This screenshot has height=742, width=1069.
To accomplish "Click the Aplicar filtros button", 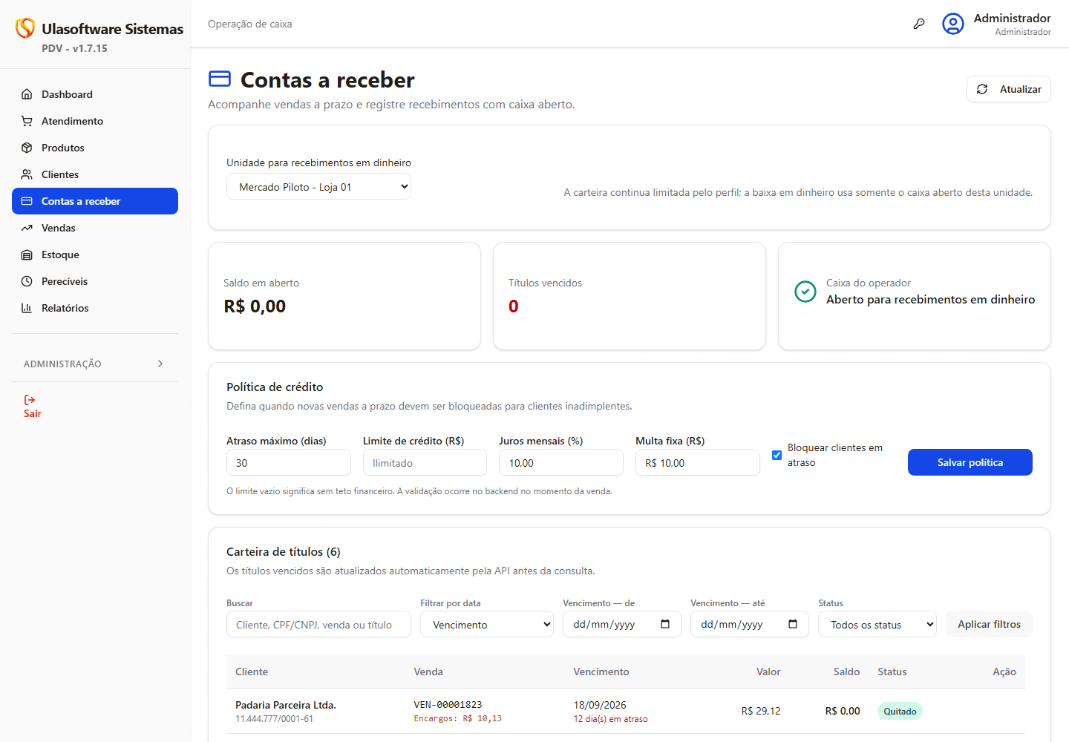I will 989,624.
